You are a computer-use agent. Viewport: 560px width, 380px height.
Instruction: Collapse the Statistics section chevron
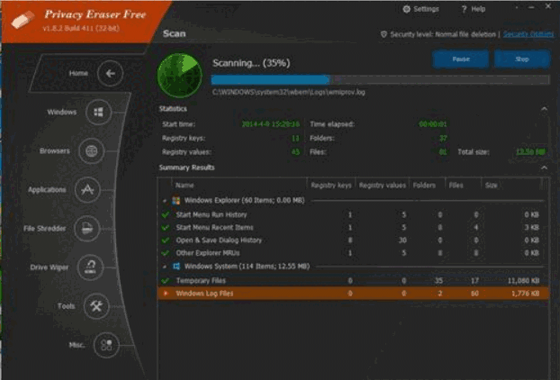pyautogui.click(x=544, y=109)
